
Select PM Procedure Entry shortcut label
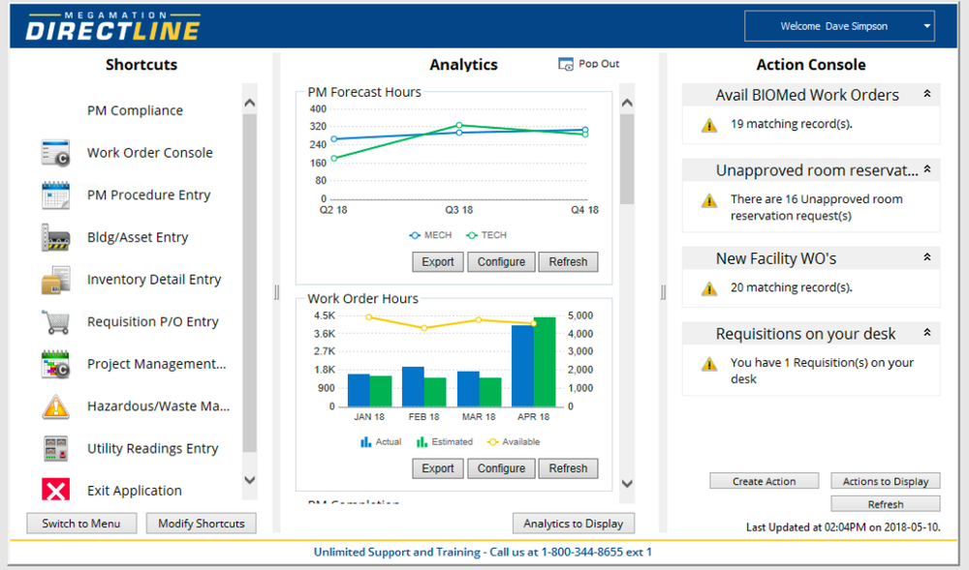pos(148,195)
